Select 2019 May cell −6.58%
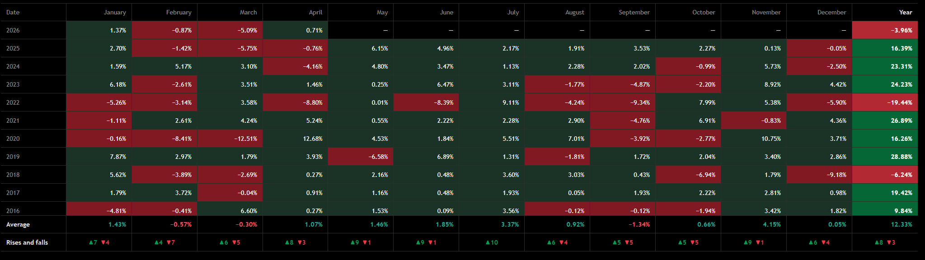Screen dimensions: 925x260 [x=361, y=157]
